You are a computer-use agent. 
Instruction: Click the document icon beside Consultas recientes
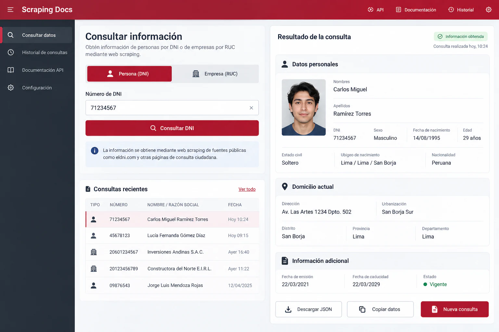coord(88,189)
